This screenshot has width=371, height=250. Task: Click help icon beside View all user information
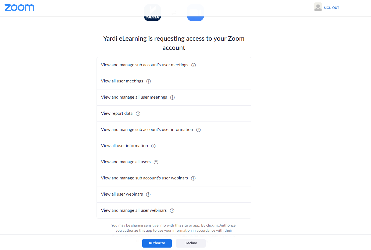click(153, 146)
